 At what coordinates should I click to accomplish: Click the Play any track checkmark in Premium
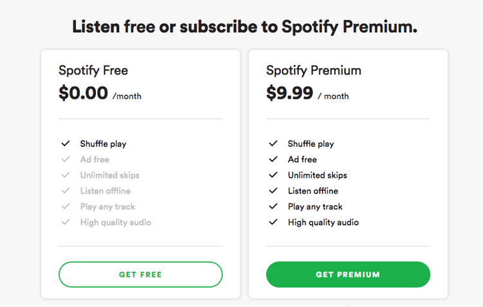[x=273, y=207]
